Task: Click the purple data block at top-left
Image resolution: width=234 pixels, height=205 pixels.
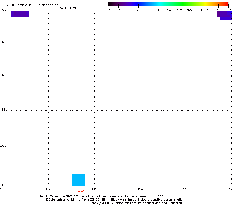Action: pos(20,14)
